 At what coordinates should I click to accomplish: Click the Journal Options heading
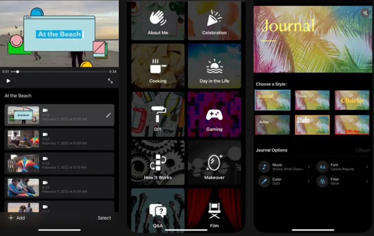coord(272,150)
